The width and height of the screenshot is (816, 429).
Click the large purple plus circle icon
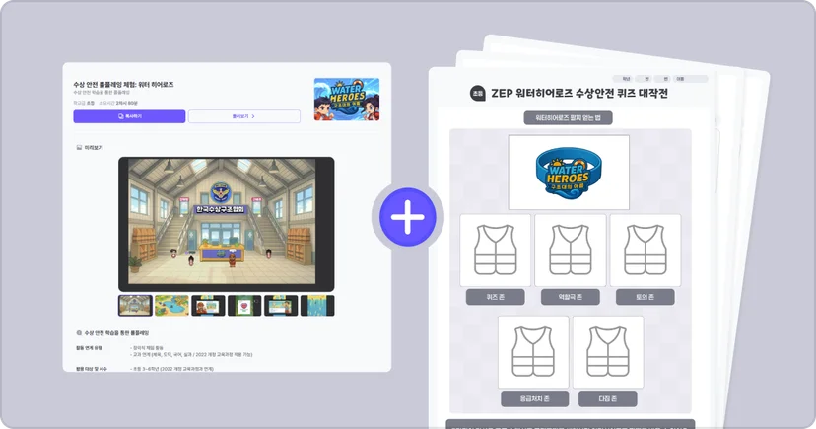(407, 217)
